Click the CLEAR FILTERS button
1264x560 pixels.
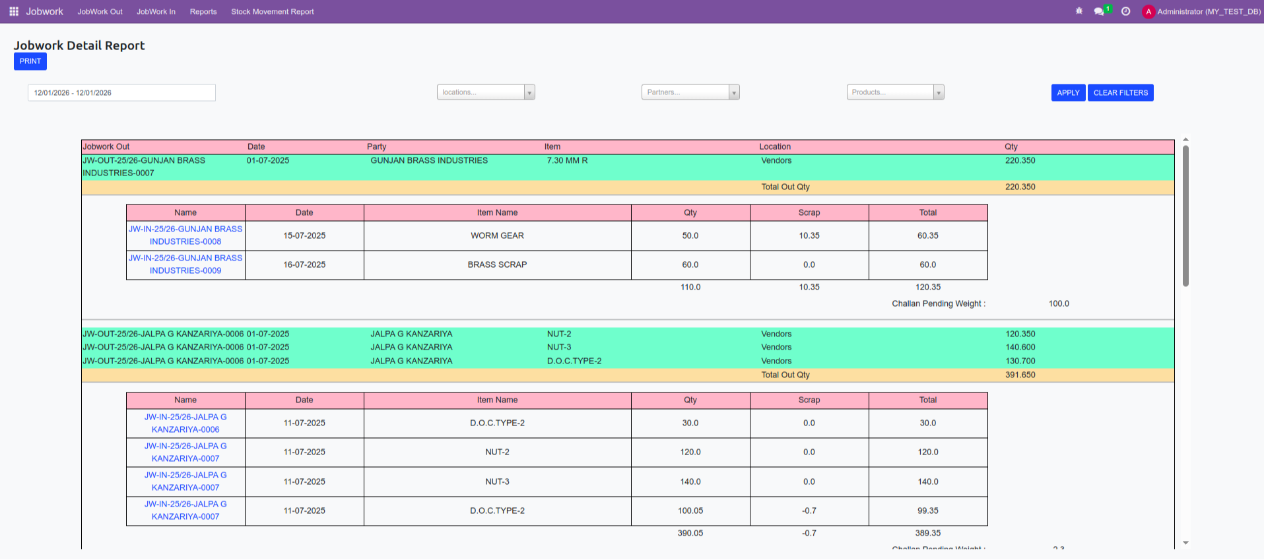1120,93
